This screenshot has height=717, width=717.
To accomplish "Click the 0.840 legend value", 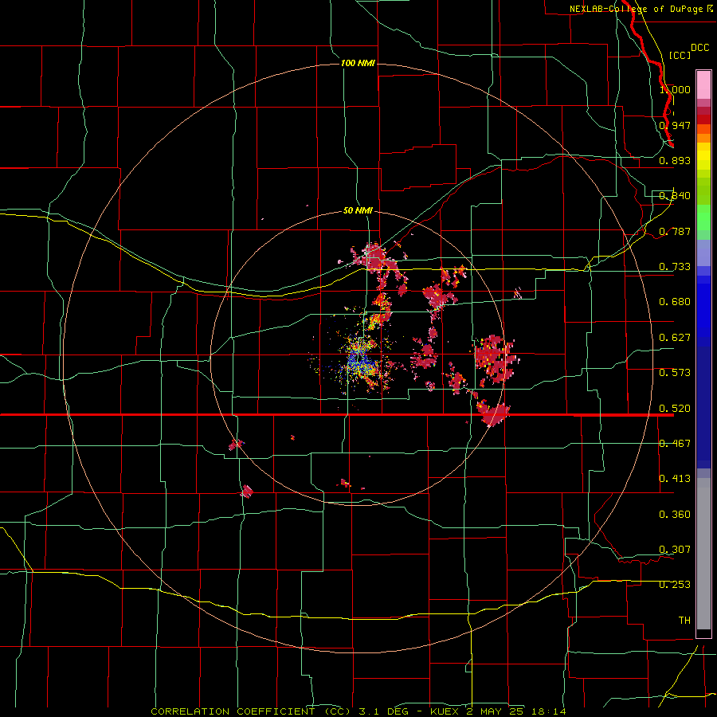I will (x=675, y=196).
